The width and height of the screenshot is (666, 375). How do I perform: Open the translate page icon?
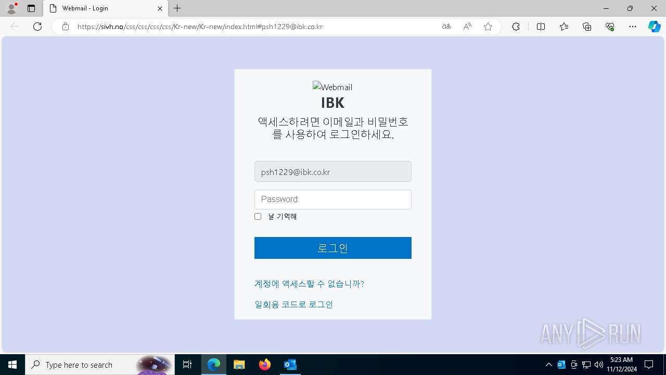[x=446, y=27]
